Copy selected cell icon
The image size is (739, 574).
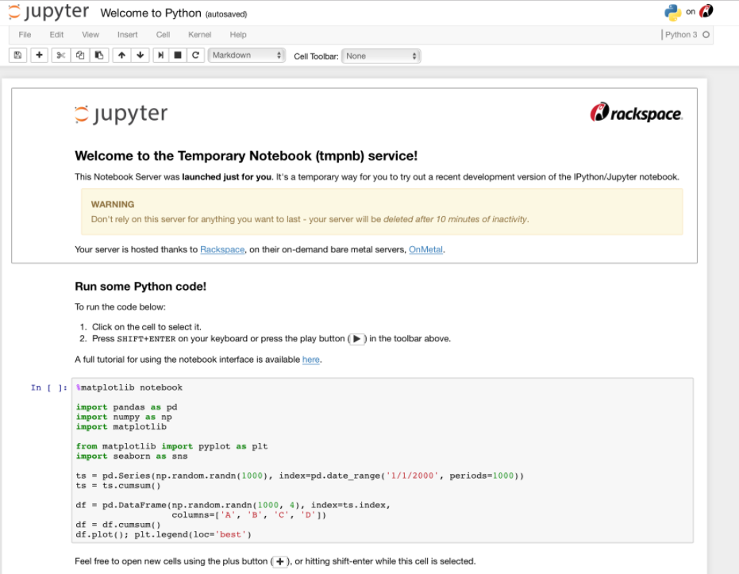80,55
